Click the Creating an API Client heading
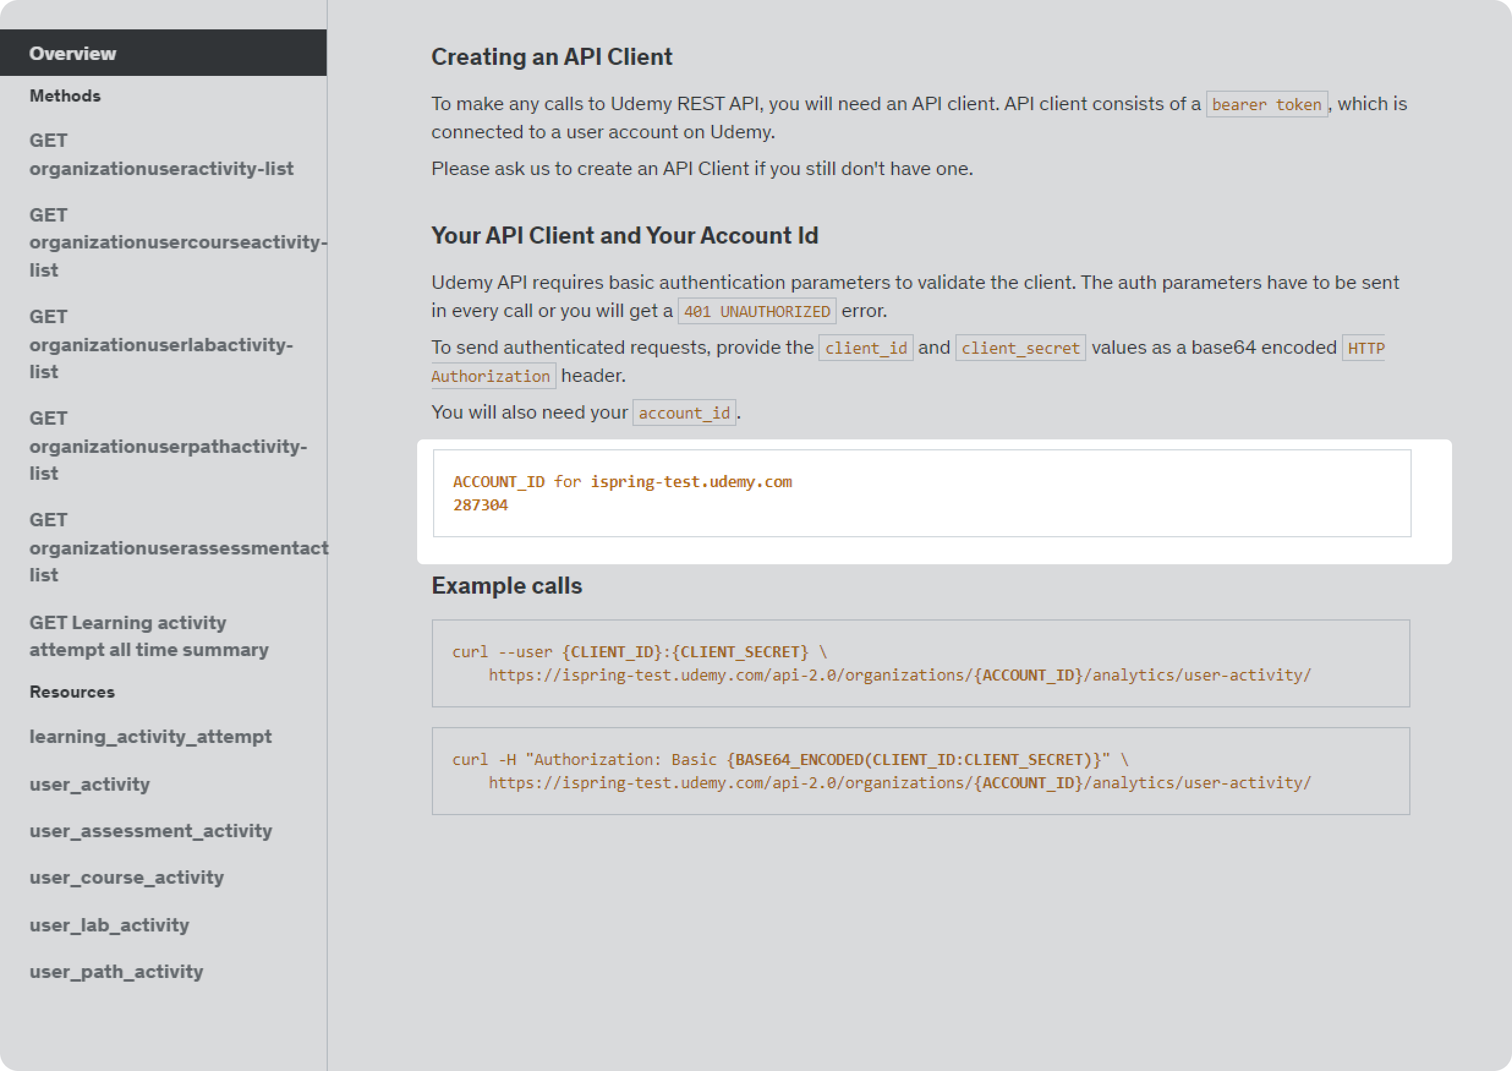Viewport: 1512px width, 1071px height. click(x=552, y=57)
